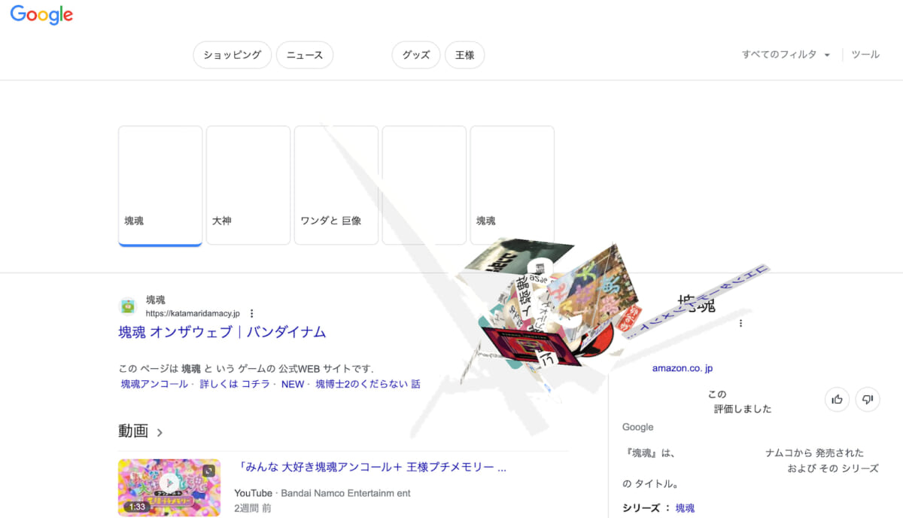The width and height of the screenshot is (903, 518).
Task: Click the expand icon on the video thumbnail
Action: coord(209,471)
